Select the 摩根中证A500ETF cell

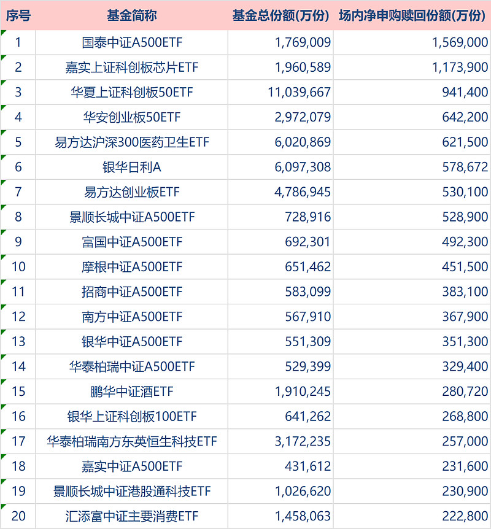pyautogui.click(x=131, y=267)
